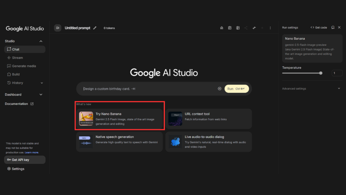Open the three-dot more options menu
Screen dimensions: 346x195
270,28
